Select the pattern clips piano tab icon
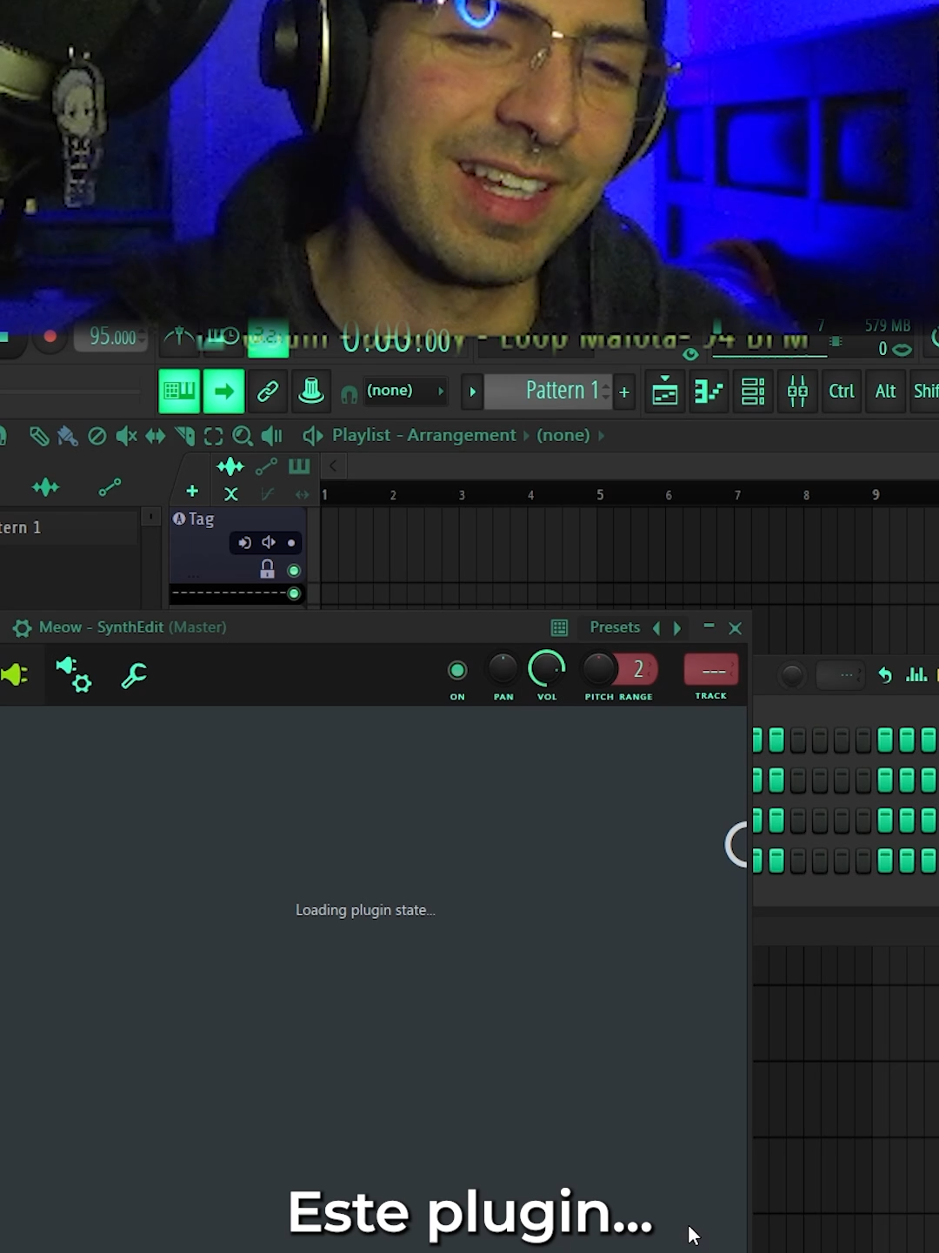939x1253 pixels. click(299, 467)
